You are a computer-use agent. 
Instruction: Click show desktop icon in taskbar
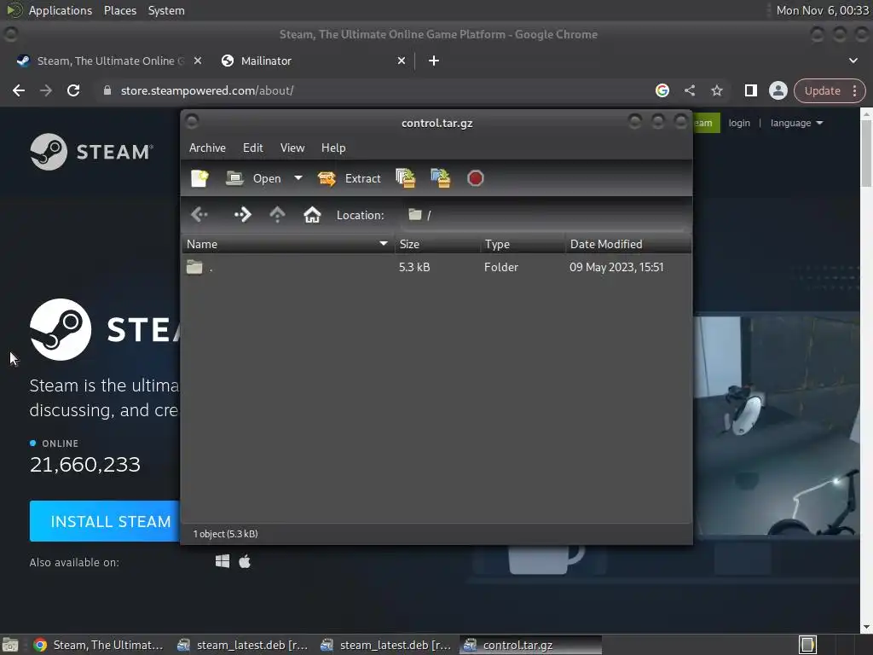(10, 645)
